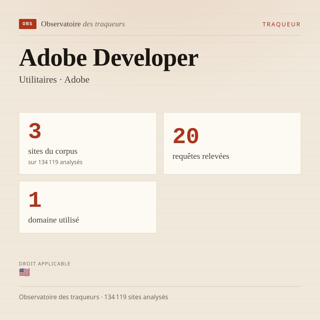The width and height of the screenshot is (320, 320).
Task: Click the footer 134 119 sites analysés text
Action: click(x=136, y=297)
